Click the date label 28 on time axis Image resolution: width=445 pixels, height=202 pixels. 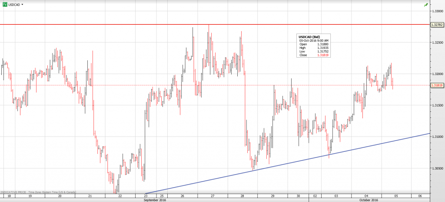pos(242,196)
